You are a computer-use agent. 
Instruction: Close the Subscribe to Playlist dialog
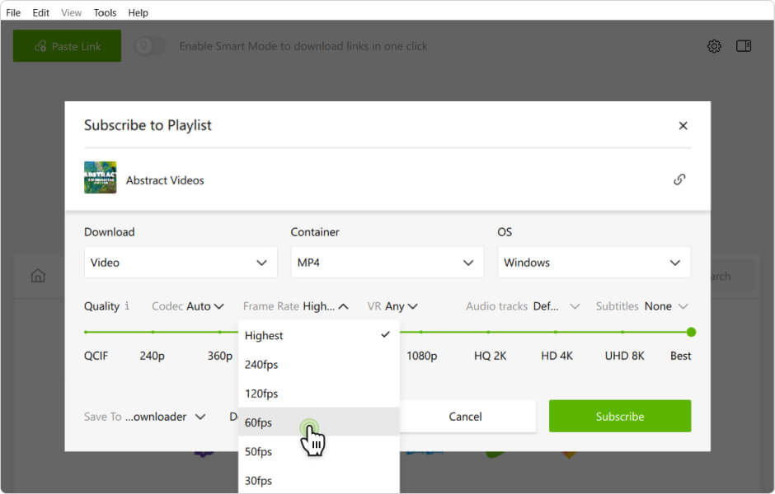(x=683, y=126)
